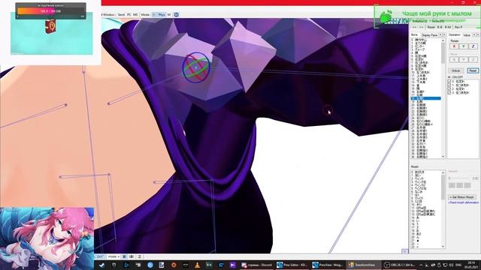Click the round blue taskbar icon
Screen dimensions: 481x270
click(150, 265)
